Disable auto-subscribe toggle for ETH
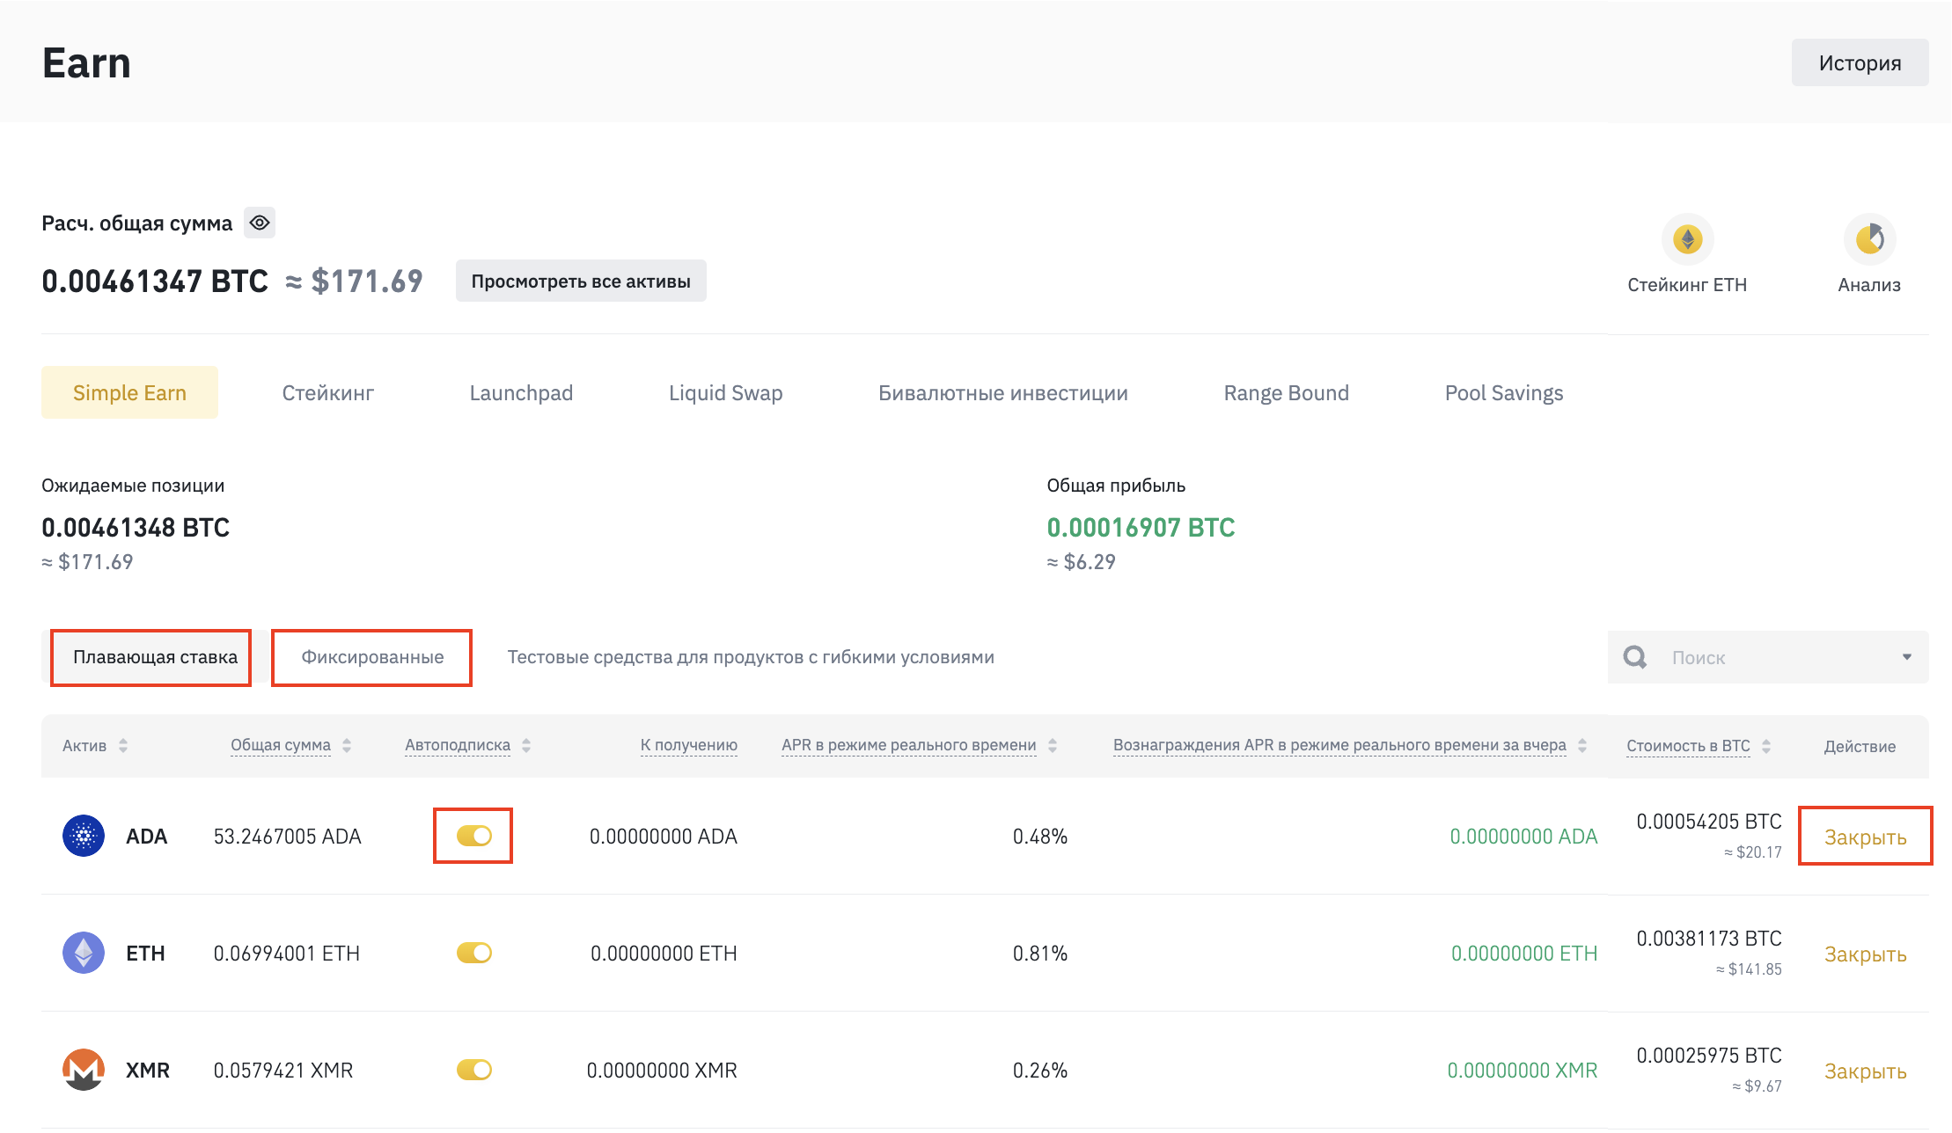This screenshot has height=1133, width=1952. [474, 953]
